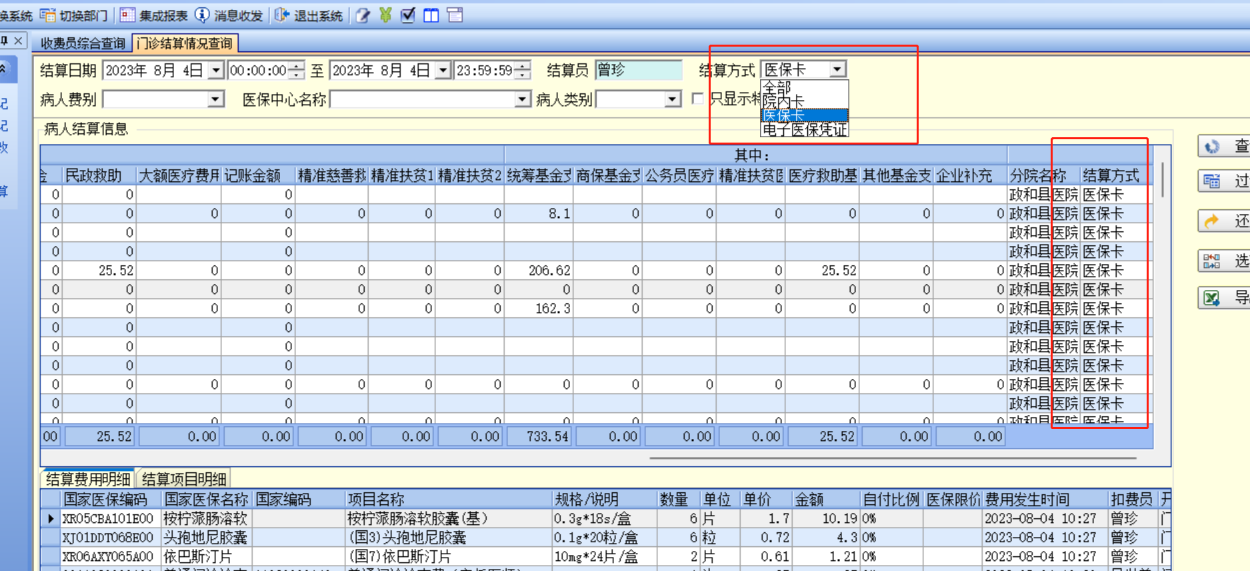Click the (国7)依巴斯汀片 item name
The image size is (1250, 571).
[399, 556]
